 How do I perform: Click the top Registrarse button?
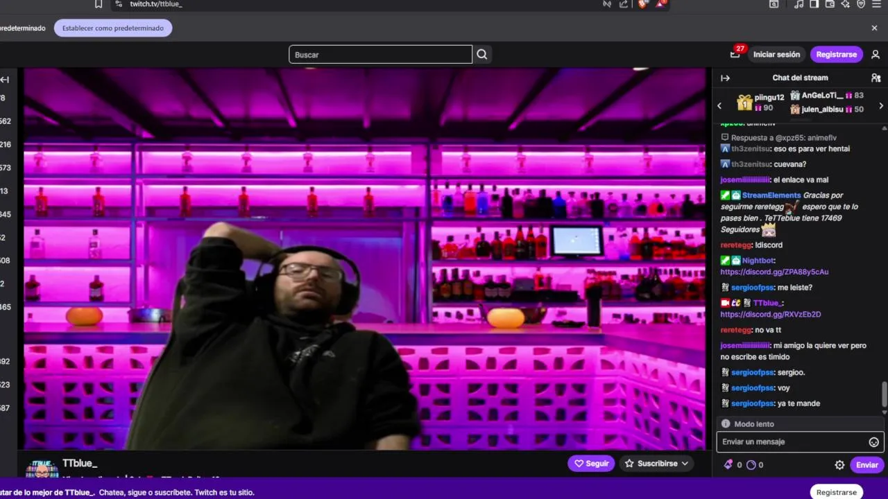tap(837, 55)
